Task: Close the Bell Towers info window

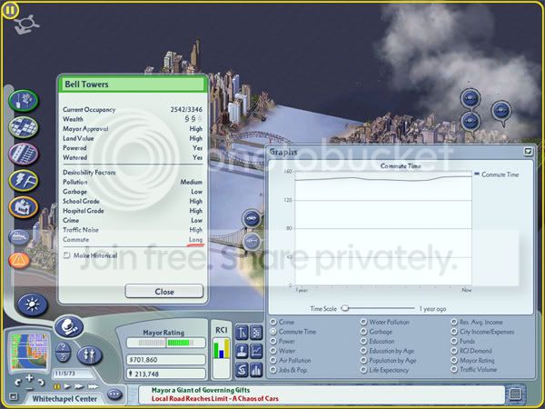Action: point(164,292)
